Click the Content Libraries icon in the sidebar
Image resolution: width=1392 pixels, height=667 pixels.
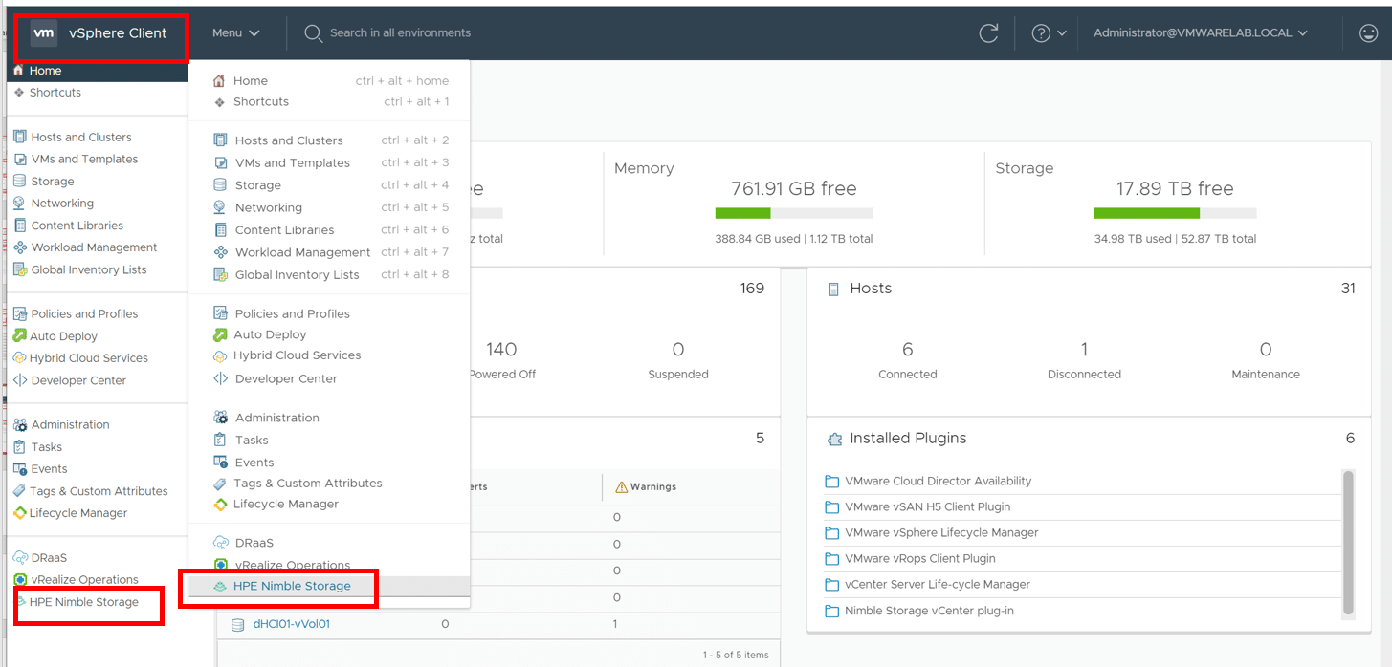click(20, 226)
